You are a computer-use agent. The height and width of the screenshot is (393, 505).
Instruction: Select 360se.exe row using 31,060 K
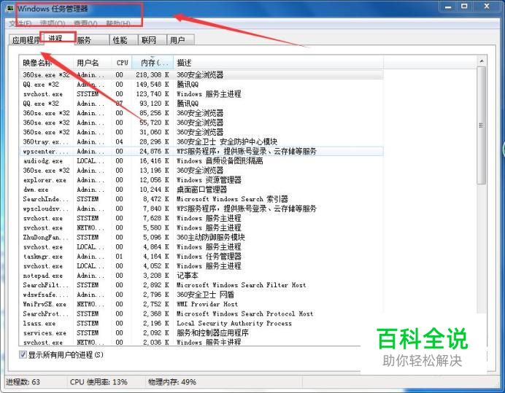pyautogui.click(x=201, y=132)
